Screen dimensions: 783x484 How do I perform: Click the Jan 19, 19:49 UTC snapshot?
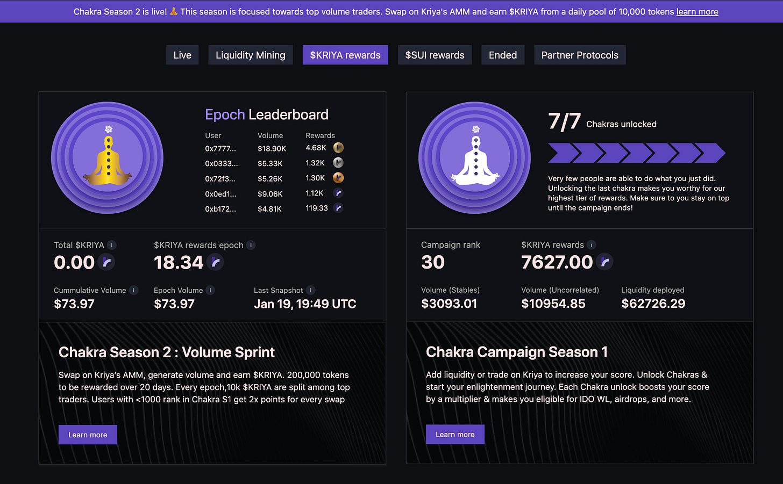[x=305, y=304]
